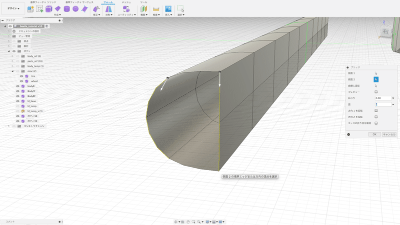
Task: Confirm the bridge with OK button
Action: [374, 134]
